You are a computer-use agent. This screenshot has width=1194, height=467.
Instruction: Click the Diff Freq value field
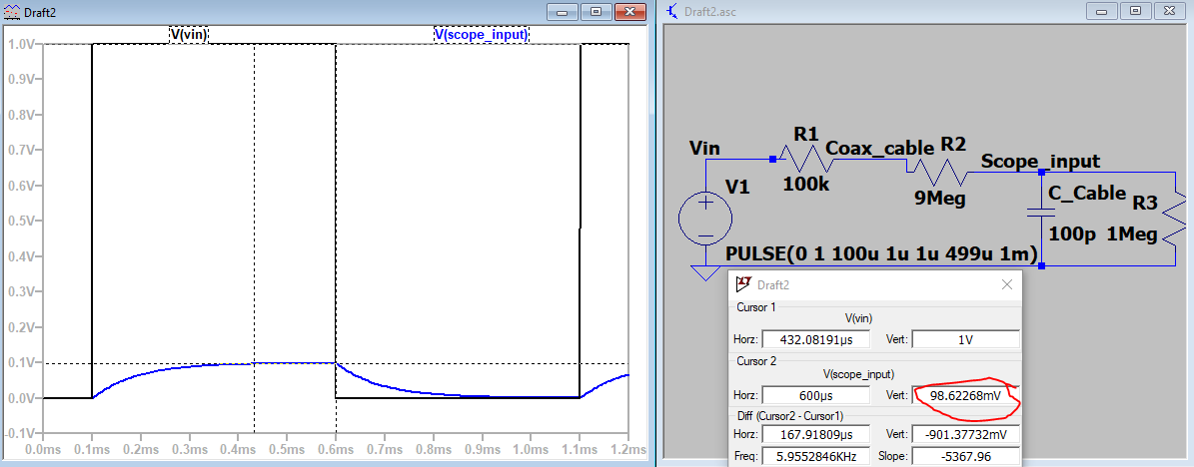pyautogui.click(x=815, y=456)
